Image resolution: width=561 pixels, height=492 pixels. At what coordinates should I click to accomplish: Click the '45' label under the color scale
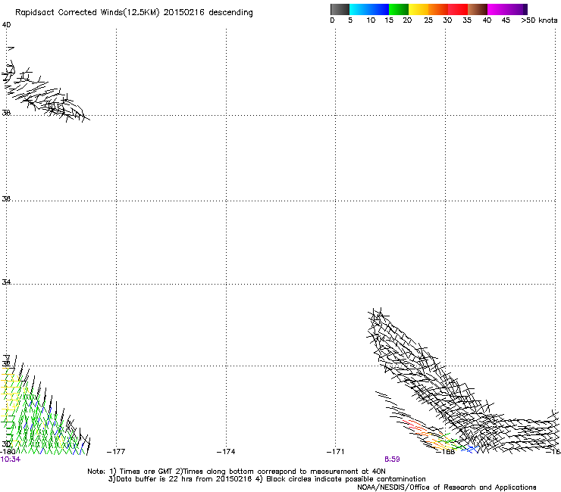506,20
